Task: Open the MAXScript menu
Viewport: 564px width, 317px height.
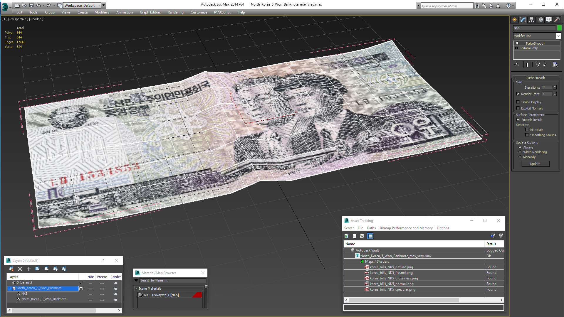Action: coord(222,12)
